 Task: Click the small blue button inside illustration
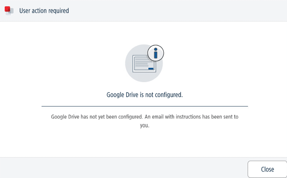coord(151,68)
